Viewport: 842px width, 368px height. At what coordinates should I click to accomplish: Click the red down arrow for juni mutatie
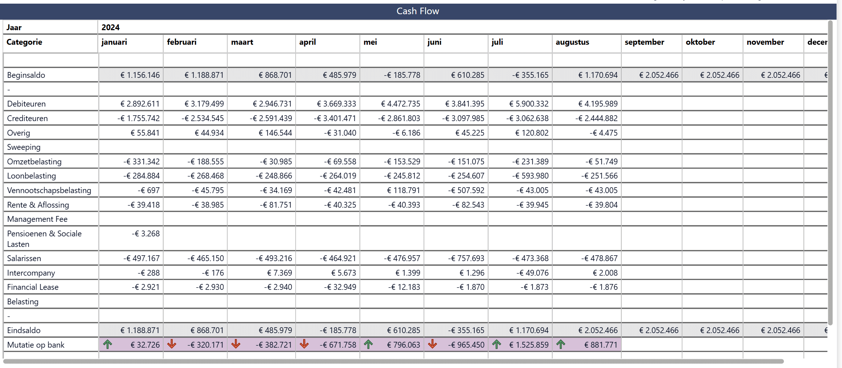pos(433,344)
